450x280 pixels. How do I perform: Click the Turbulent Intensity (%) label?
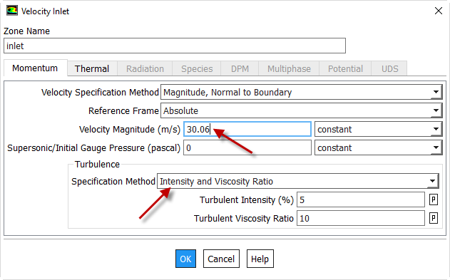247,199
